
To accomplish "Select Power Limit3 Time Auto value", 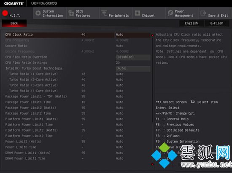I will (x=119, y=147).
